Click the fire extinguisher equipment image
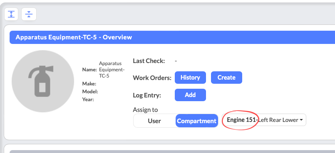Viewport: 335px width, 153px height. (43, 81)
